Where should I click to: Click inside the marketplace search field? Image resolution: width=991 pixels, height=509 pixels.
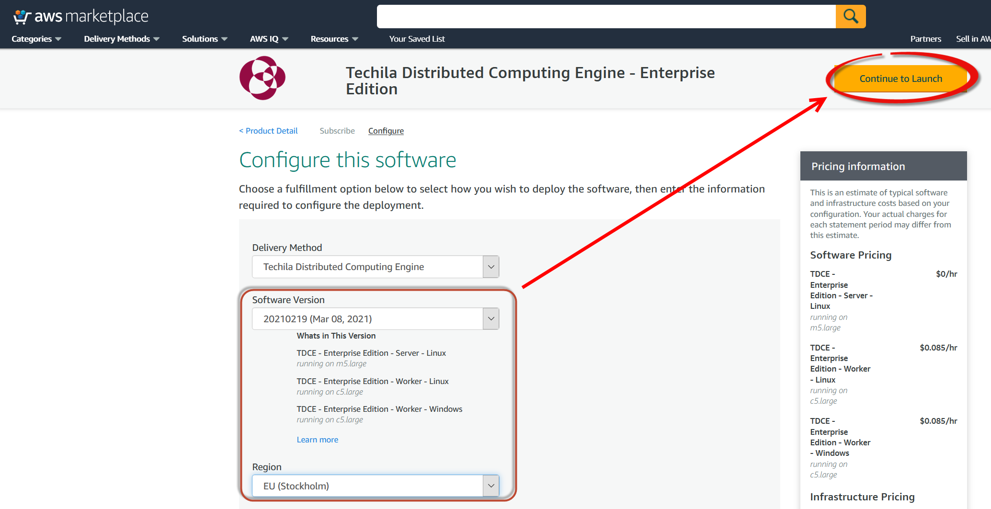(x=606, y=16)
